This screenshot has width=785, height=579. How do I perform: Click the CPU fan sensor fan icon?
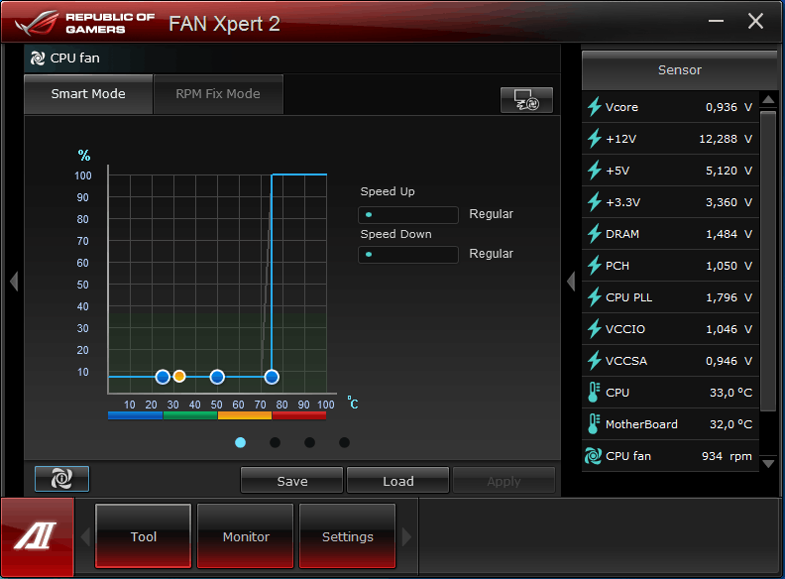(x=594, y=456)
